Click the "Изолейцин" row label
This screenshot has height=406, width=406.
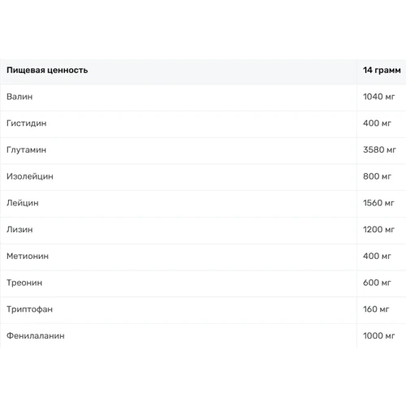tap(30, 176)
